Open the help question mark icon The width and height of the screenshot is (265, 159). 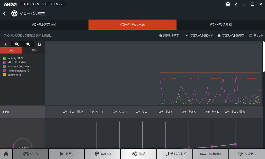(228, 4)
